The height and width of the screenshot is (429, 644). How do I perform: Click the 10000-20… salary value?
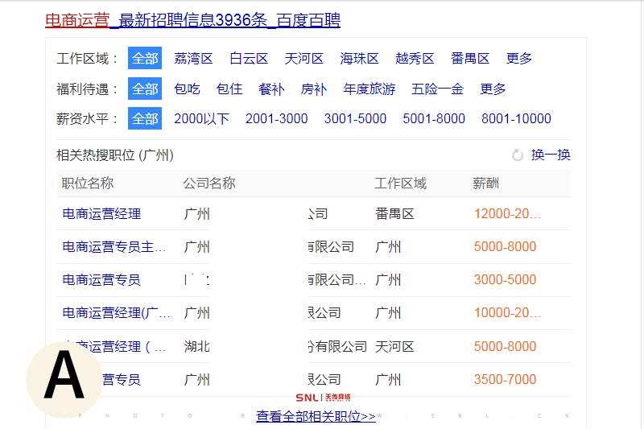(508, 312)
